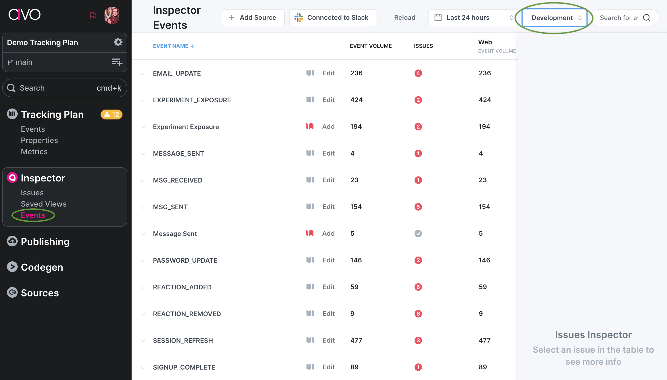
Task: Open Sources from the sidebar icon
Action: (12, 292)
